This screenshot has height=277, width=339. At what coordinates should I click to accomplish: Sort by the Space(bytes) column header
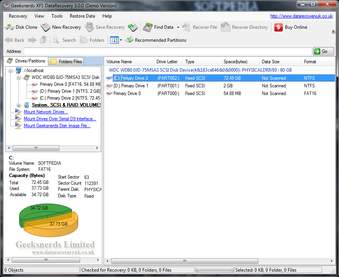pyautogui.click(x=240, y=62)
